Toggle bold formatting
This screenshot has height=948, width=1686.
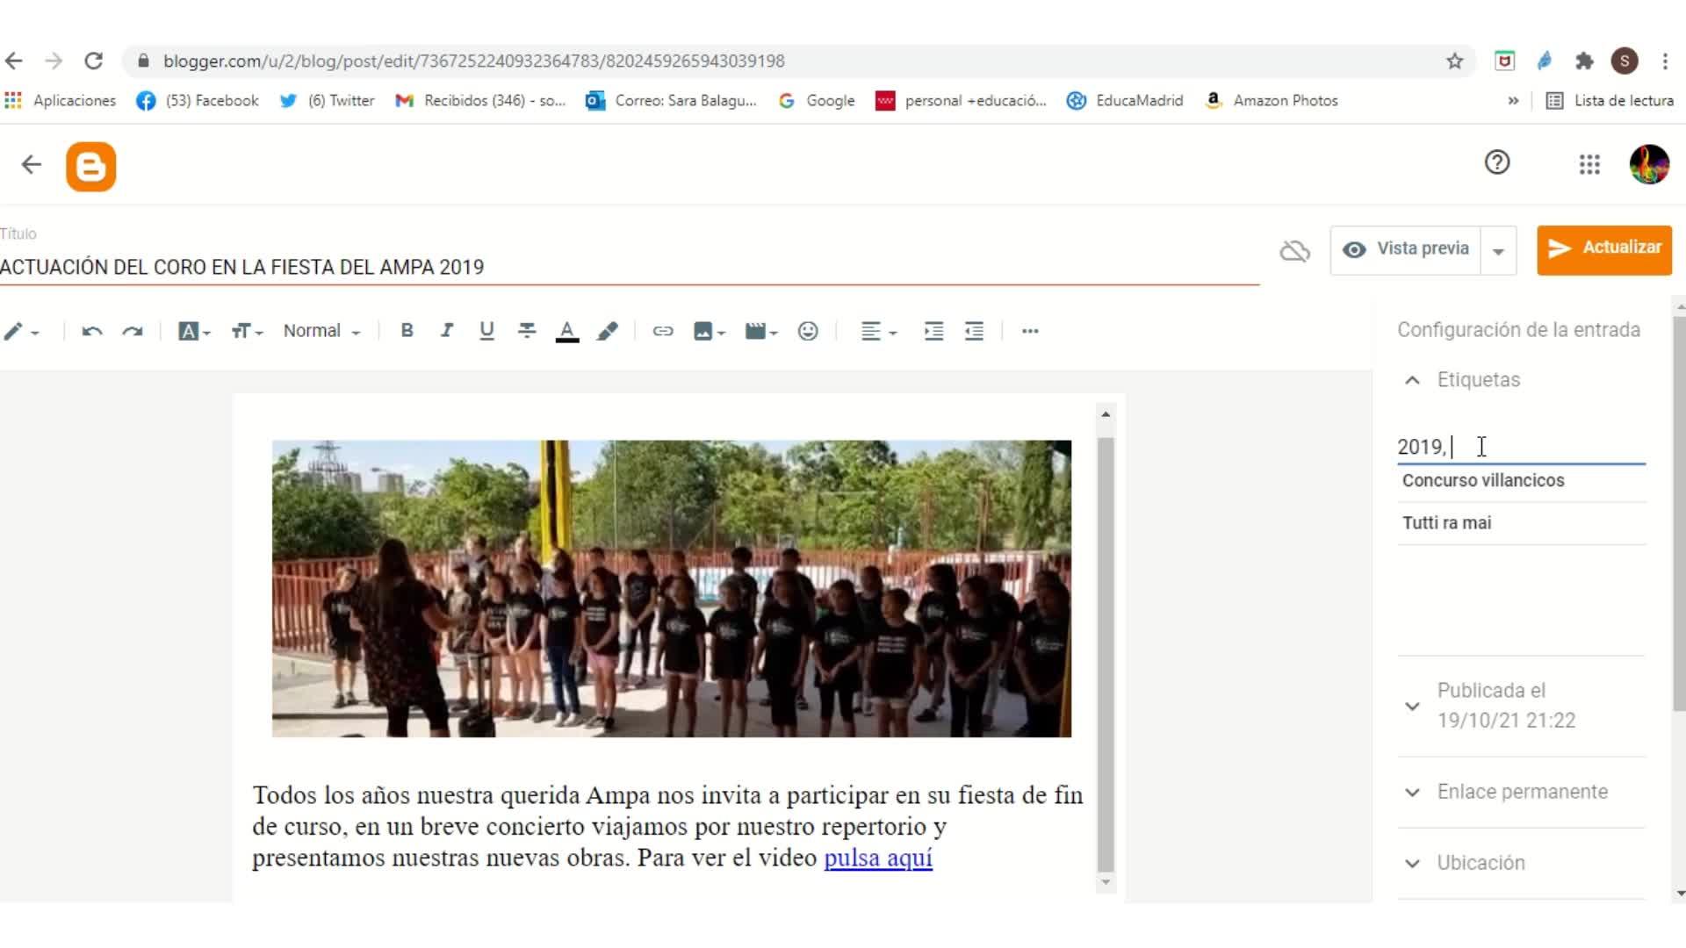click(x=407, y=331)
